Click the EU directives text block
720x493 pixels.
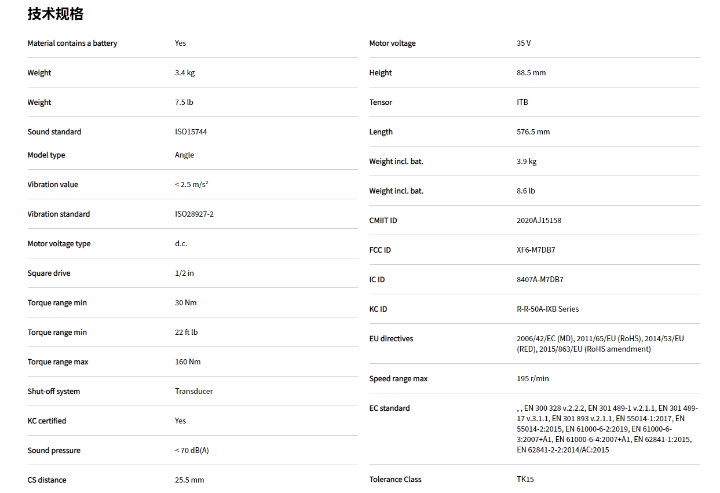[600, 344]
